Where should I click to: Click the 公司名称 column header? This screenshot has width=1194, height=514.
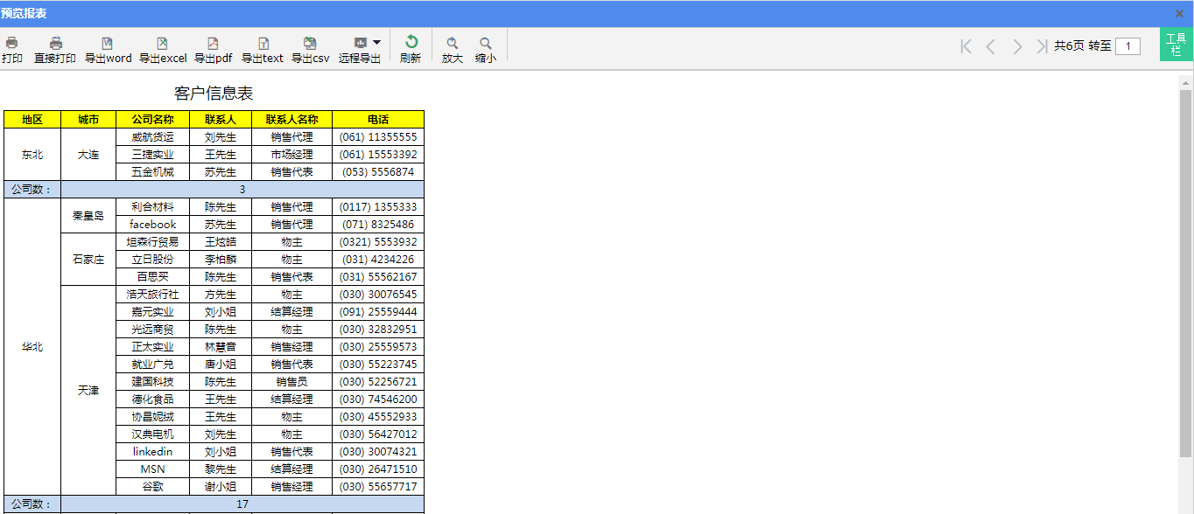pyautogui.click(x=152, y=120)
